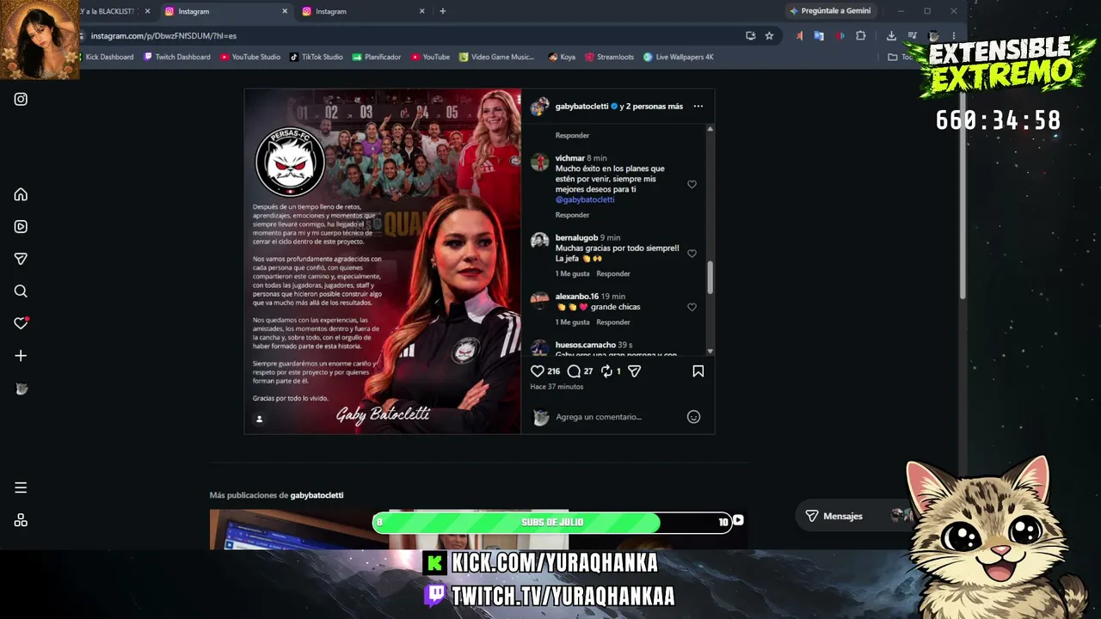Open the hamburger More menu in sidebar
Image resolution: width=1101 pixels, height=619 pixels.
tap(21, 487)
